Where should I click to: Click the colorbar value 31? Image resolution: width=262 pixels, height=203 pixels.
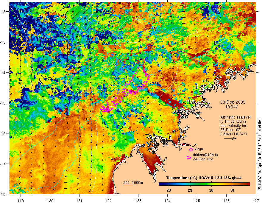point(233,190)
